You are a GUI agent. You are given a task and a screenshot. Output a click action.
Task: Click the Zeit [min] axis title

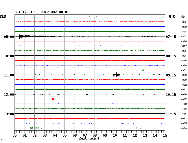[89, 138]
